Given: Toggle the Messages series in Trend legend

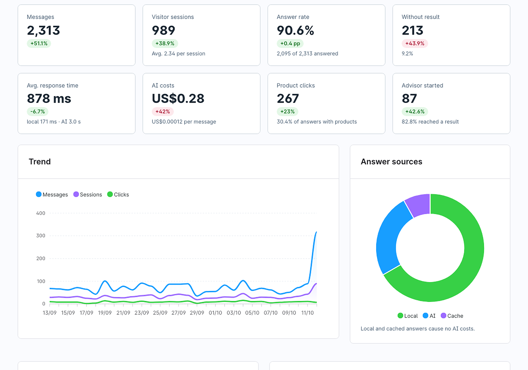Looking at the screenshot, I should pyautogui.click(x=52, y=194).
